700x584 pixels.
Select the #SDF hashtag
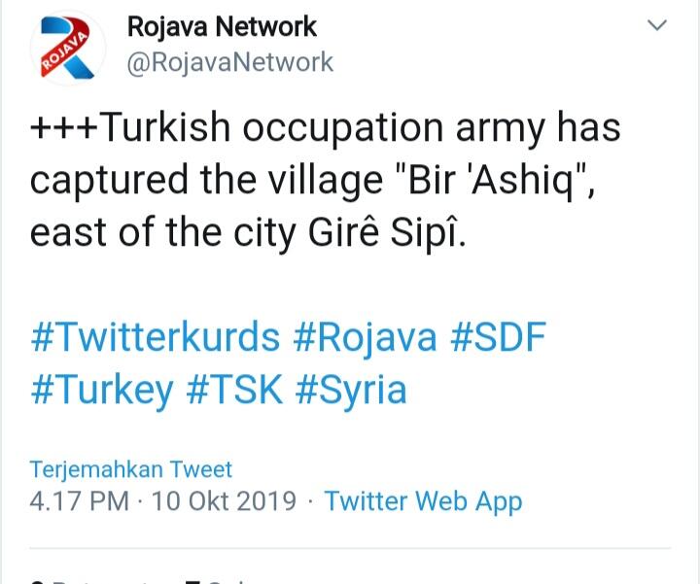tap(498, 337)
